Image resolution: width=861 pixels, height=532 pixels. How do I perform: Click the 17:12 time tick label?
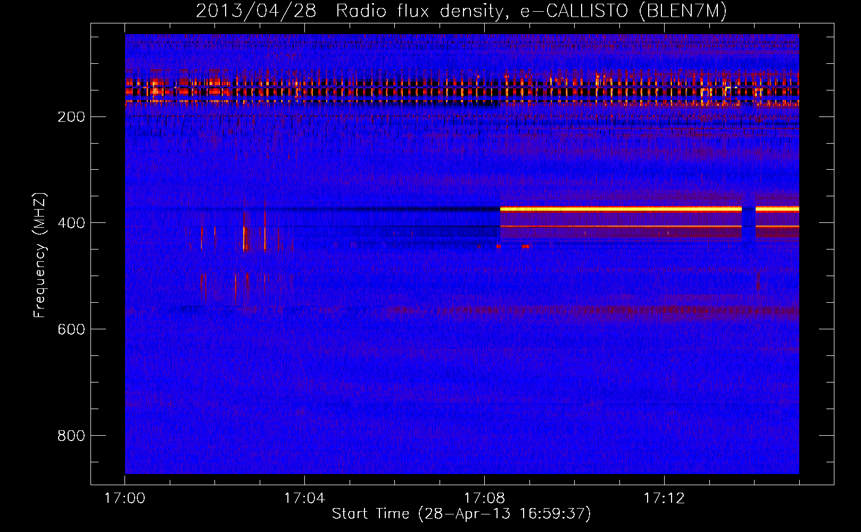tap(664, 498)
